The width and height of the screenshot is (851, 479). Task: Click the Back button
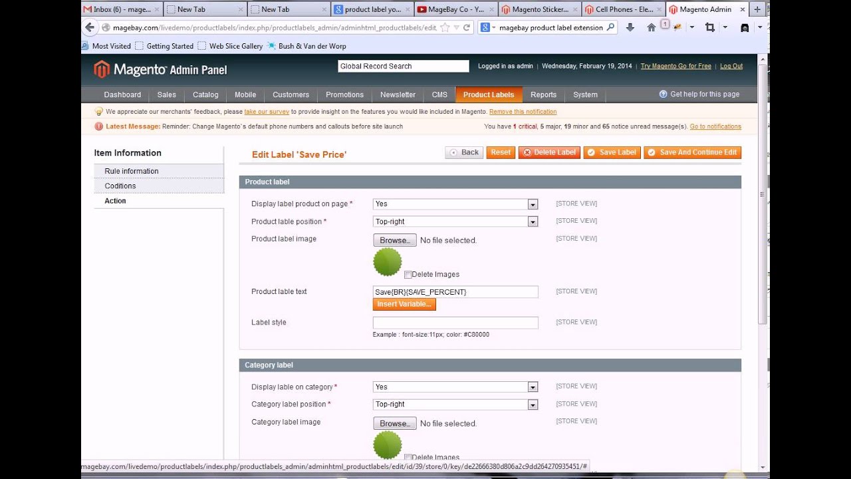click(x=464, y=152)
